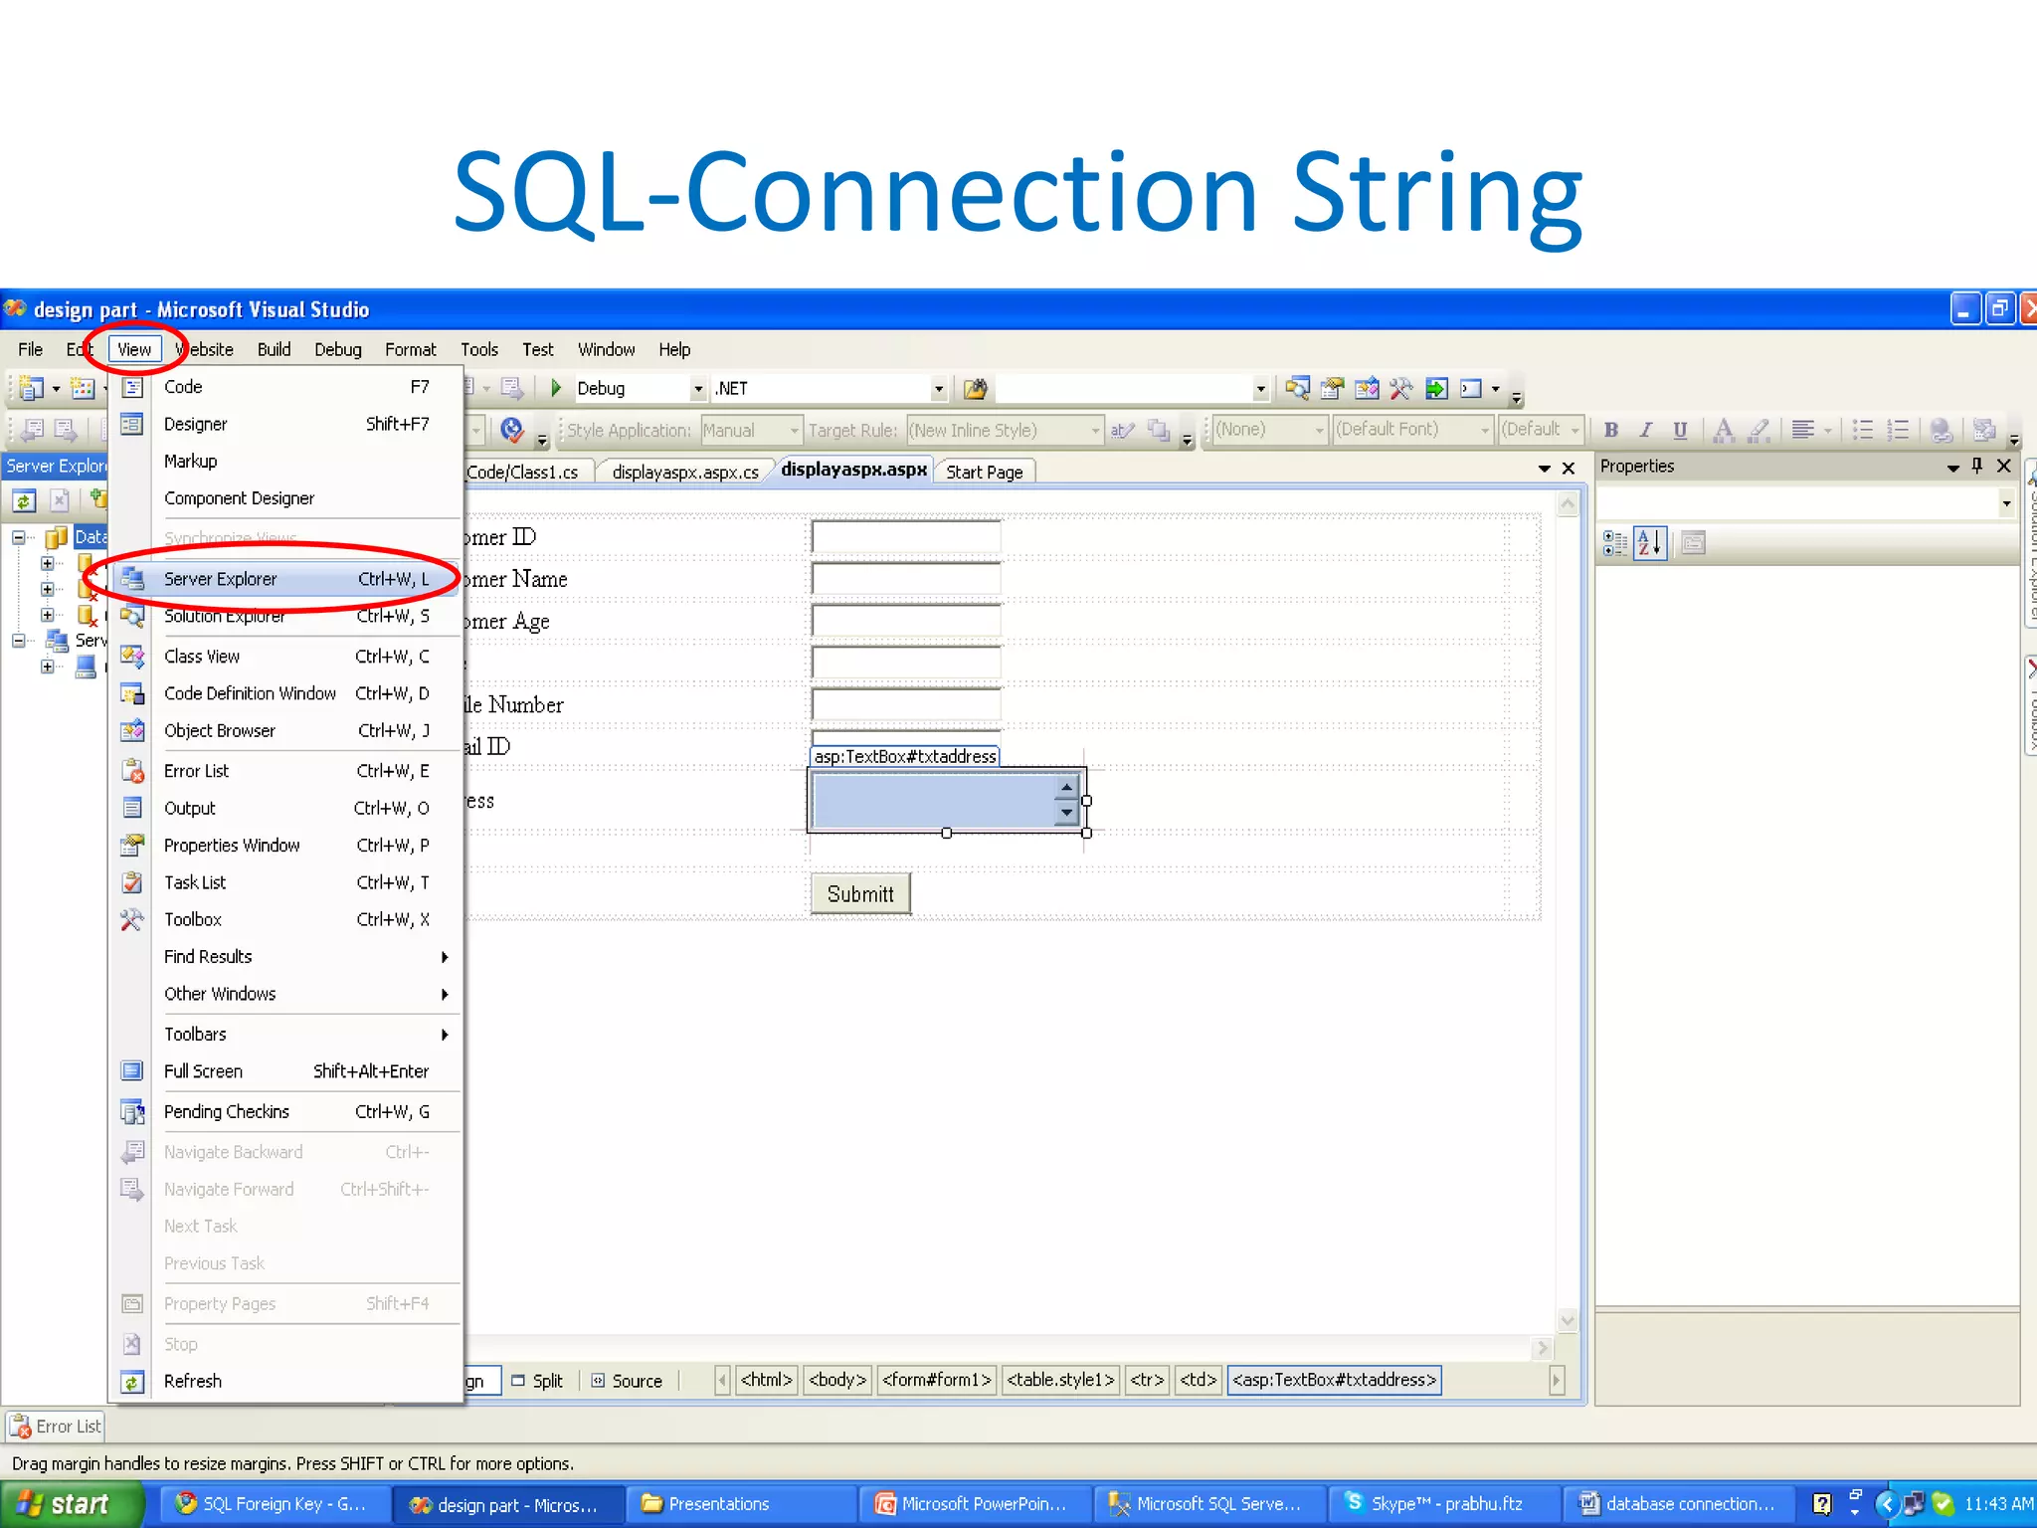Choose Full Screen from the View menu
Viewport: 2037px width, 1528px height.
[x=286, y=1071]
